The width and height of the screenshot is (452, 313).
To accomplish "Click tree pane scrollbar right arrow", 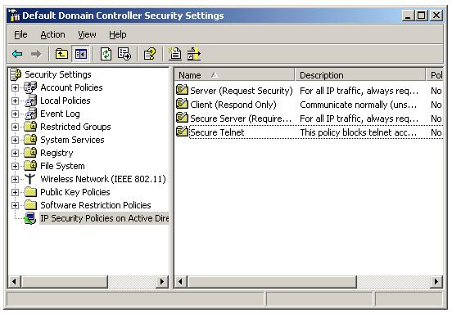I will click(x=162, y=281).
